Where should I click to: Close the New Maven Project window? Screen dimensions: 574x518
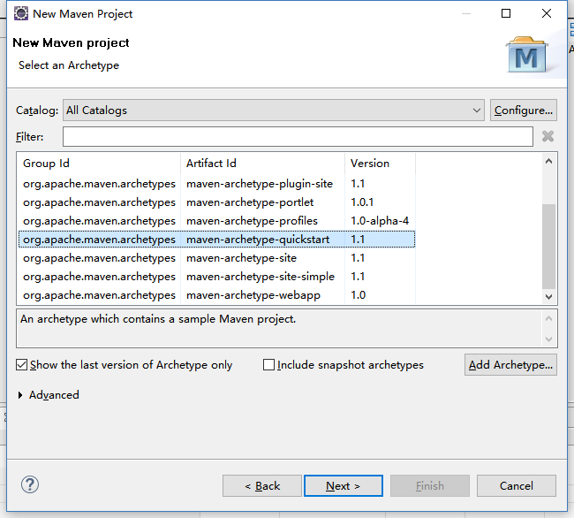coord(546,13)
